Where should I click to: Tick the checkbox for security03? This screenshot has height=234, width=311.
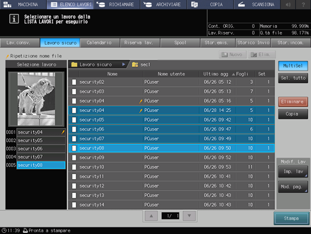(74, 92)
